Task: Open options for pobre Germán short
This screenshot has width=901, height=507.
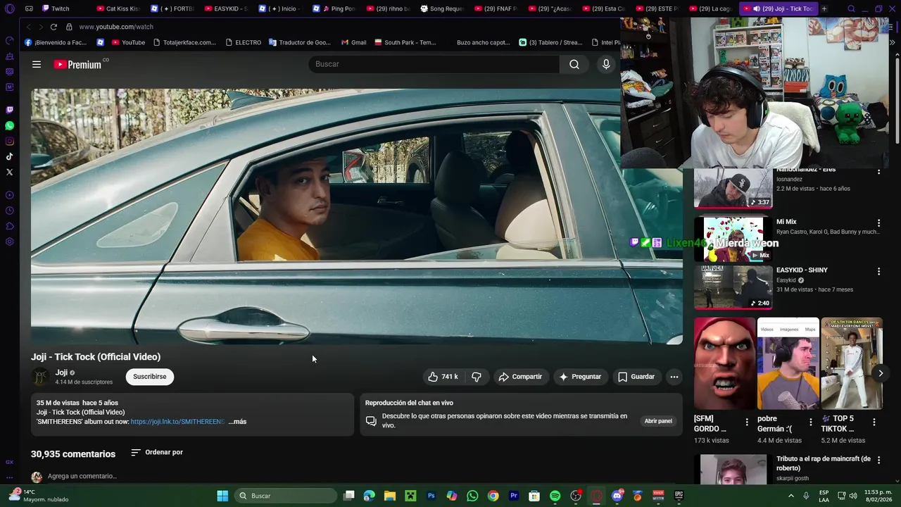Action: coord(810,422)
